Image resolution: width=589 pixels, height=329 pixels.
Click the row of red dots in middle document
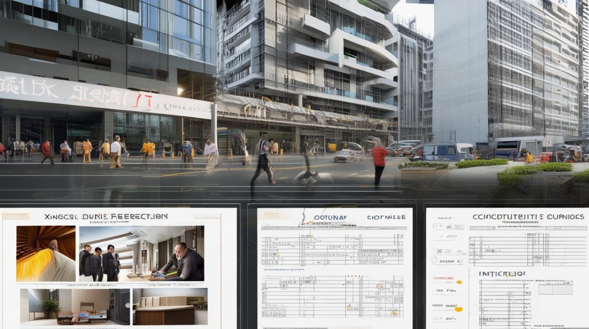[354, 277]
